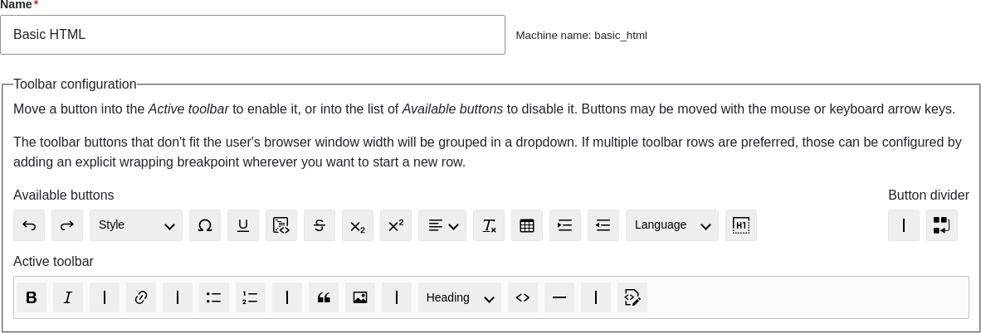Click the Block quote button

tap(324, 297)
